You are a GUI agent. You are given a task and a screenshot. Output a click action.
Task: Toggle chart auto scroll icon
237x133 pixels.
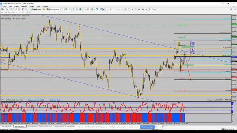click(x=84, y=9)
